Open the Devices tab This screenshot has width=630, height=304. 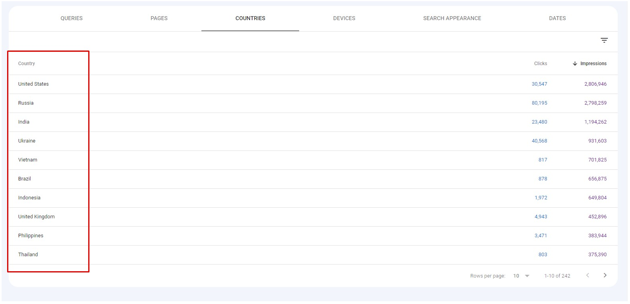point(344,18)
